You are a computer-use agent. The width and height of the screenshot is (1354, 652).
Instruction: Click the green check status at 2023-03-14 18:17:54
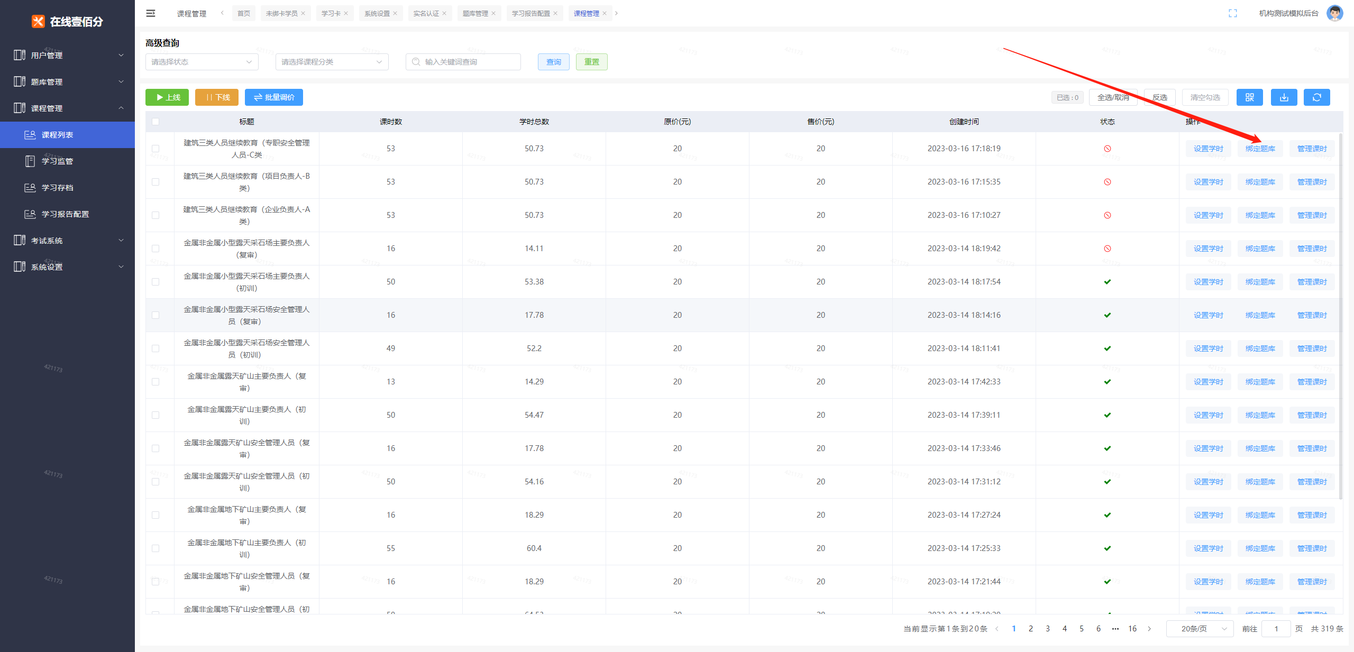[x=1108, y=282]
